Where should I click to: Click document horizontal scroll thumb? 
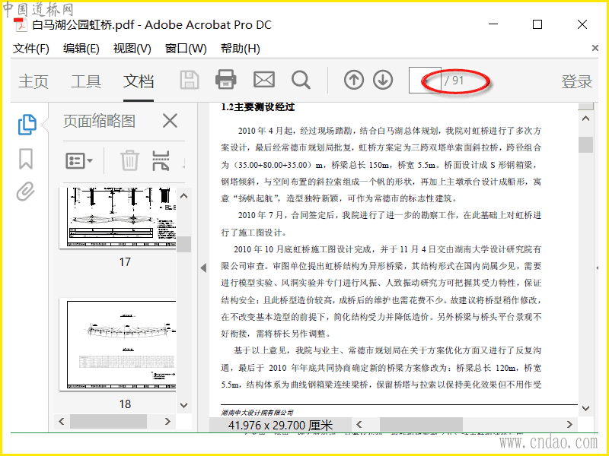click(x=421, y=425)
